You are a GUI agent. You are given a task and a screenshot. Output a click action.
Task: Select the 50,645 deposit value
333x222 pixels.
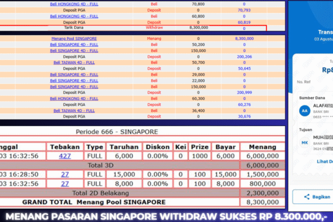(x=244, y=69)
